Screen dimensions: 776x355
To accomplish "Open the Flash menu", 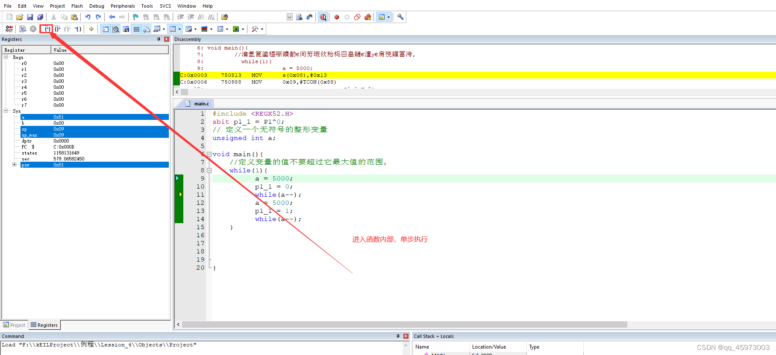I will [77, 6].
